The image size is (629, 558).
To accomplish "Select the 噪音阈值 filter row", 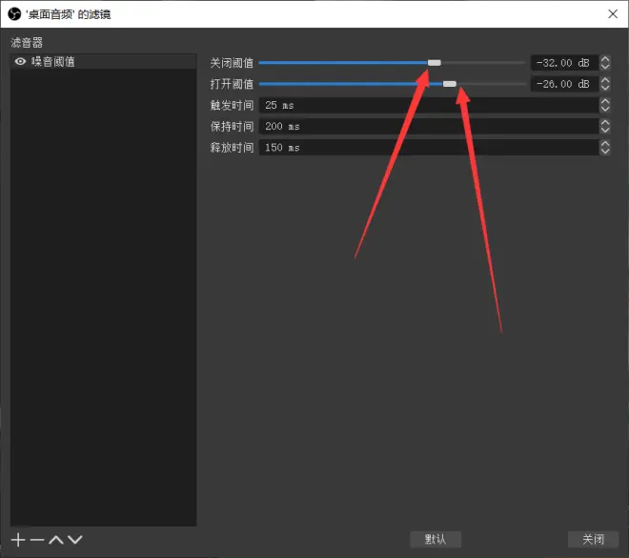I will click(x=103, y=61).
